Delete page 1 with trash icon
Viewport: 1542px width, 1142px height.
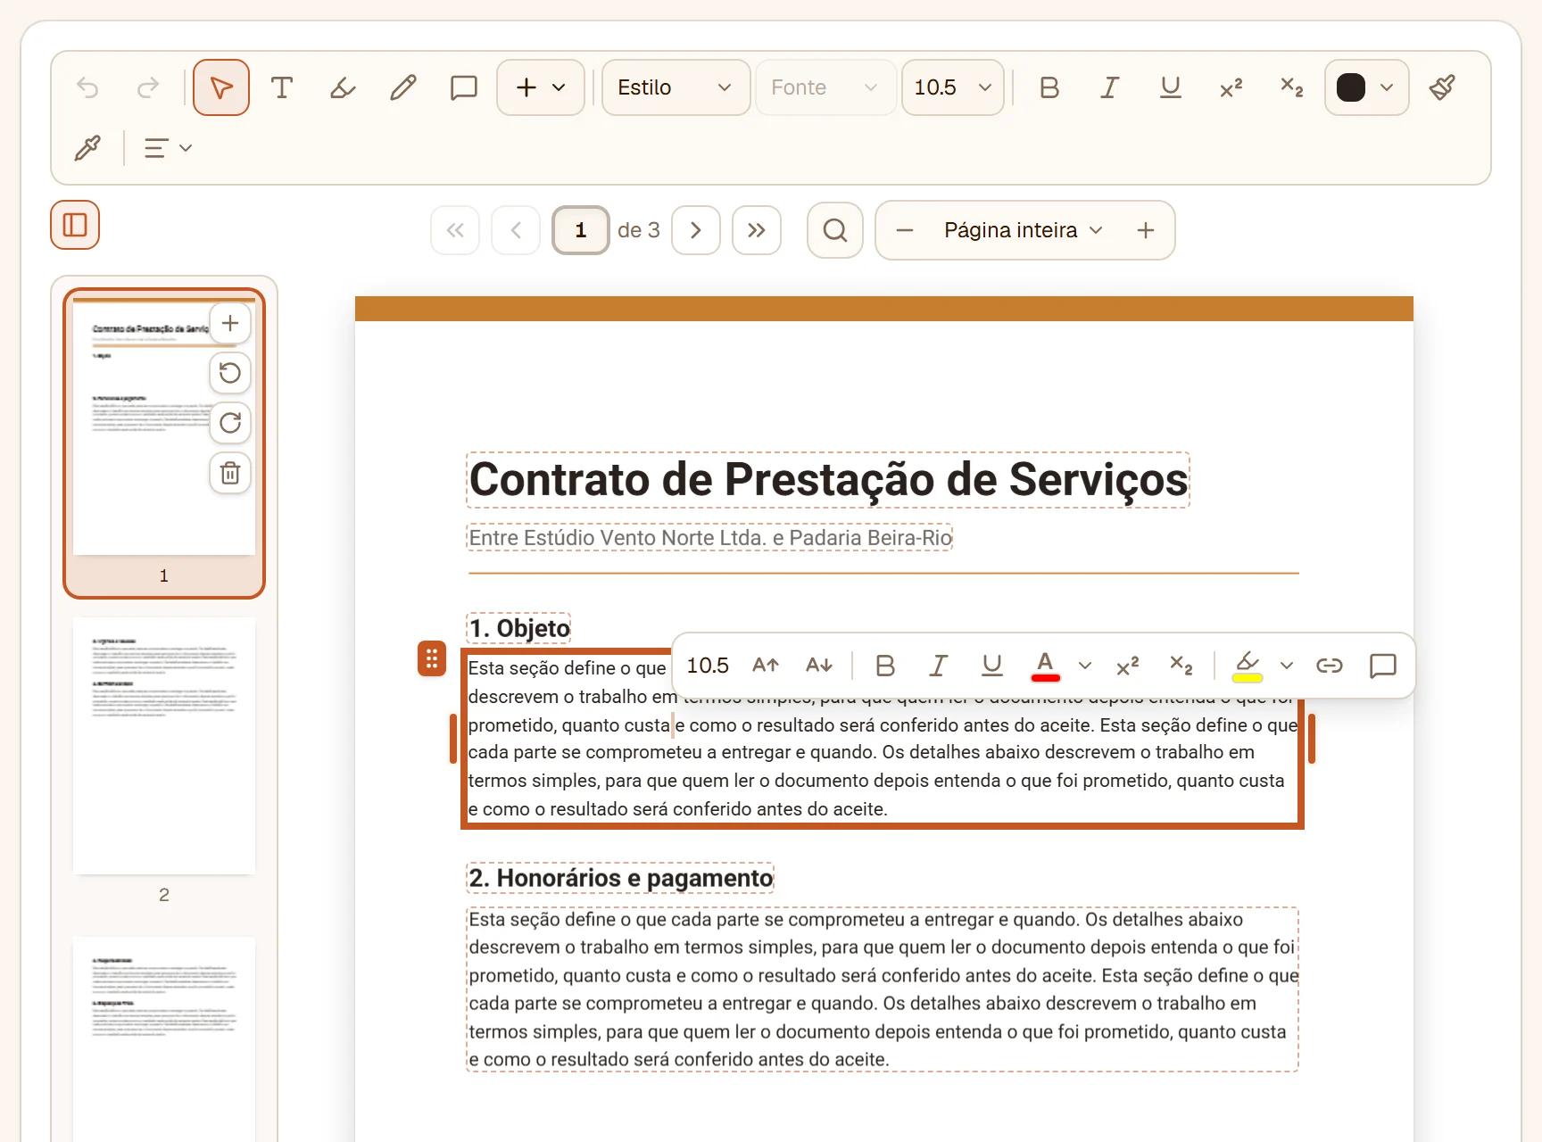tap(230, 473)
